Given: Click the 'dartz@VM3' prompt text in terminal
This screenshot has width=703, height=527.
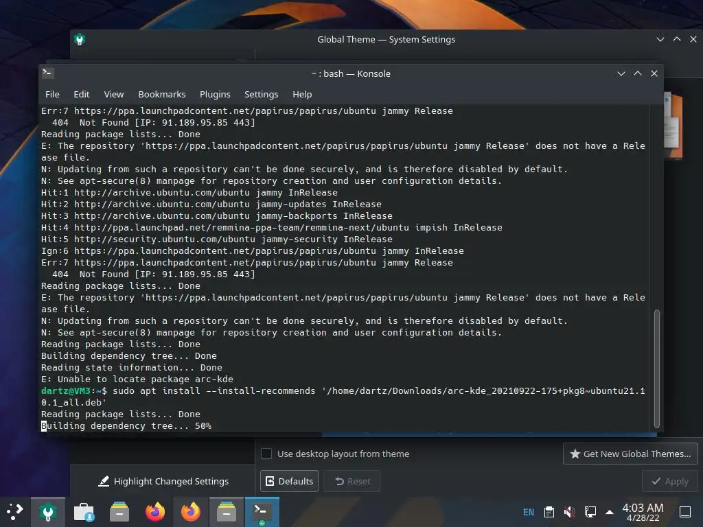Looking at the screenshot, I should (x=66, y=390).
